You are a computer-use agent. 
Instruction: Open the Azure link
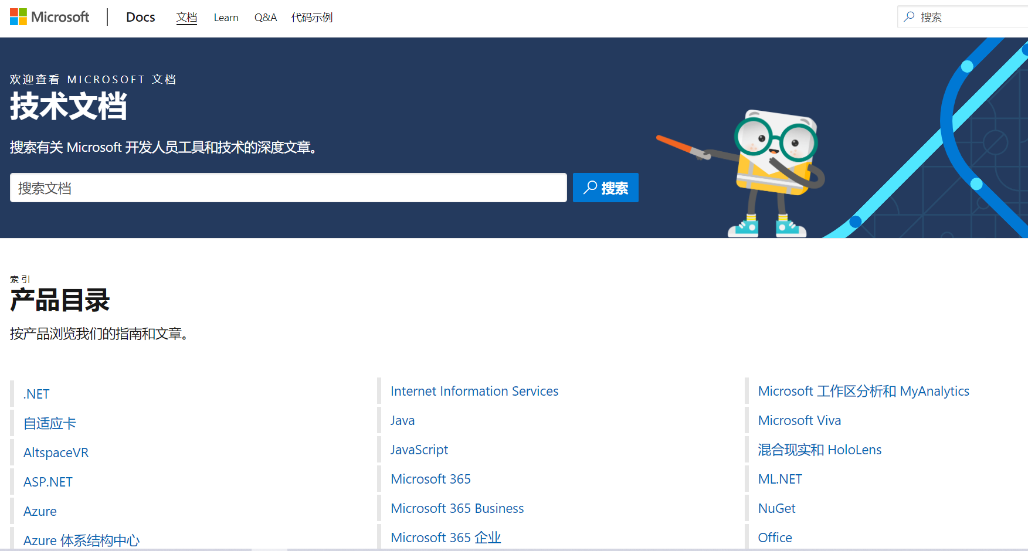[40, 511]
